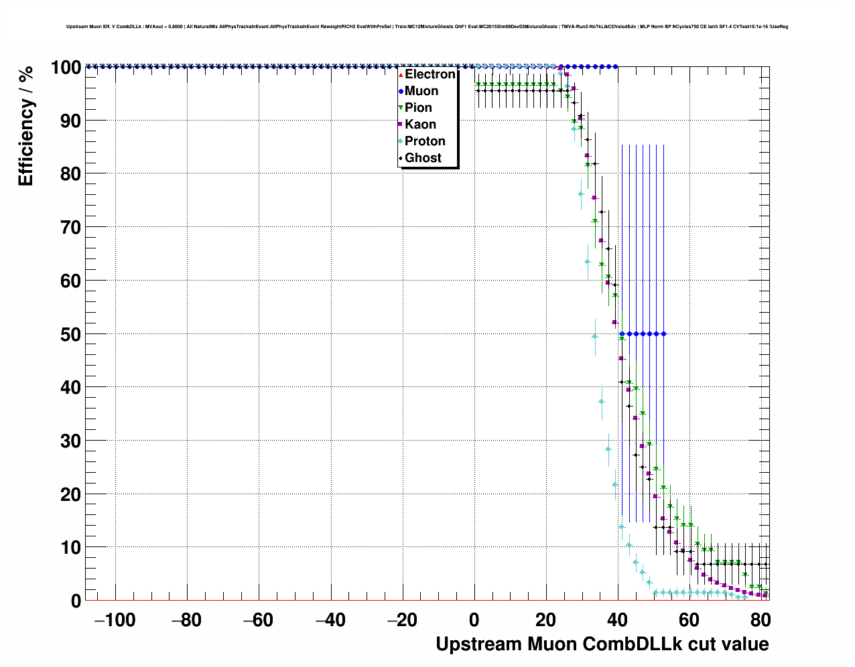
Task: Select the Pion label in the legend
Action: 418,108
